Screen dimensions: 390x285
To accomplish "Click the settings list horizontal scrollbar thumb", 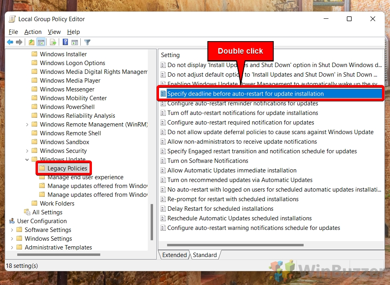I will [235, 245].
